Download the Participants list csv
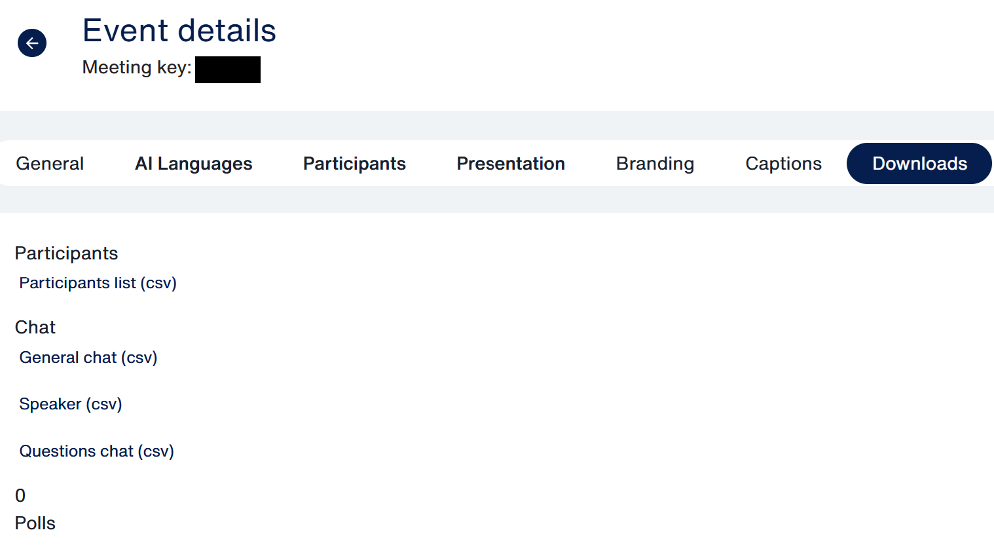This screenshot has height=547, width=994. pos(98,283)
